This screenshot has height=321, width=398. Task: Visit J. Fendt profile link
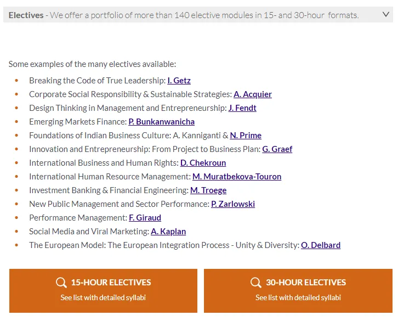(242, 108)
